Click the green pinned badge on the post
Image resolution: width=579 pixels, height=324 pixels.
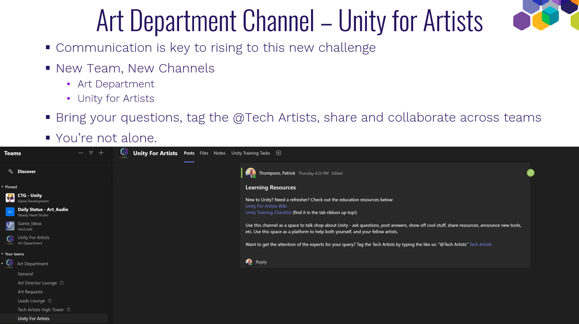[x=531, y=173]
